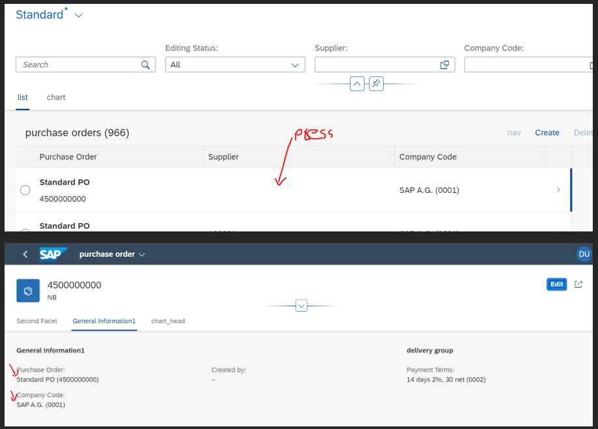Image resolution: width=598 pixels, height=429 pixels.
Task: Select the General Information1 tab
Action: click(104, 321)
